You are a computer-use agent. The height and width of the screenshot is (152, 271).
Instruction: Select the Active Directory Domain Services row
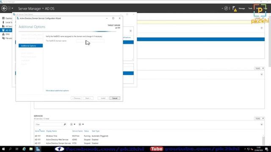pyautogui.click(x=149, y=143)
